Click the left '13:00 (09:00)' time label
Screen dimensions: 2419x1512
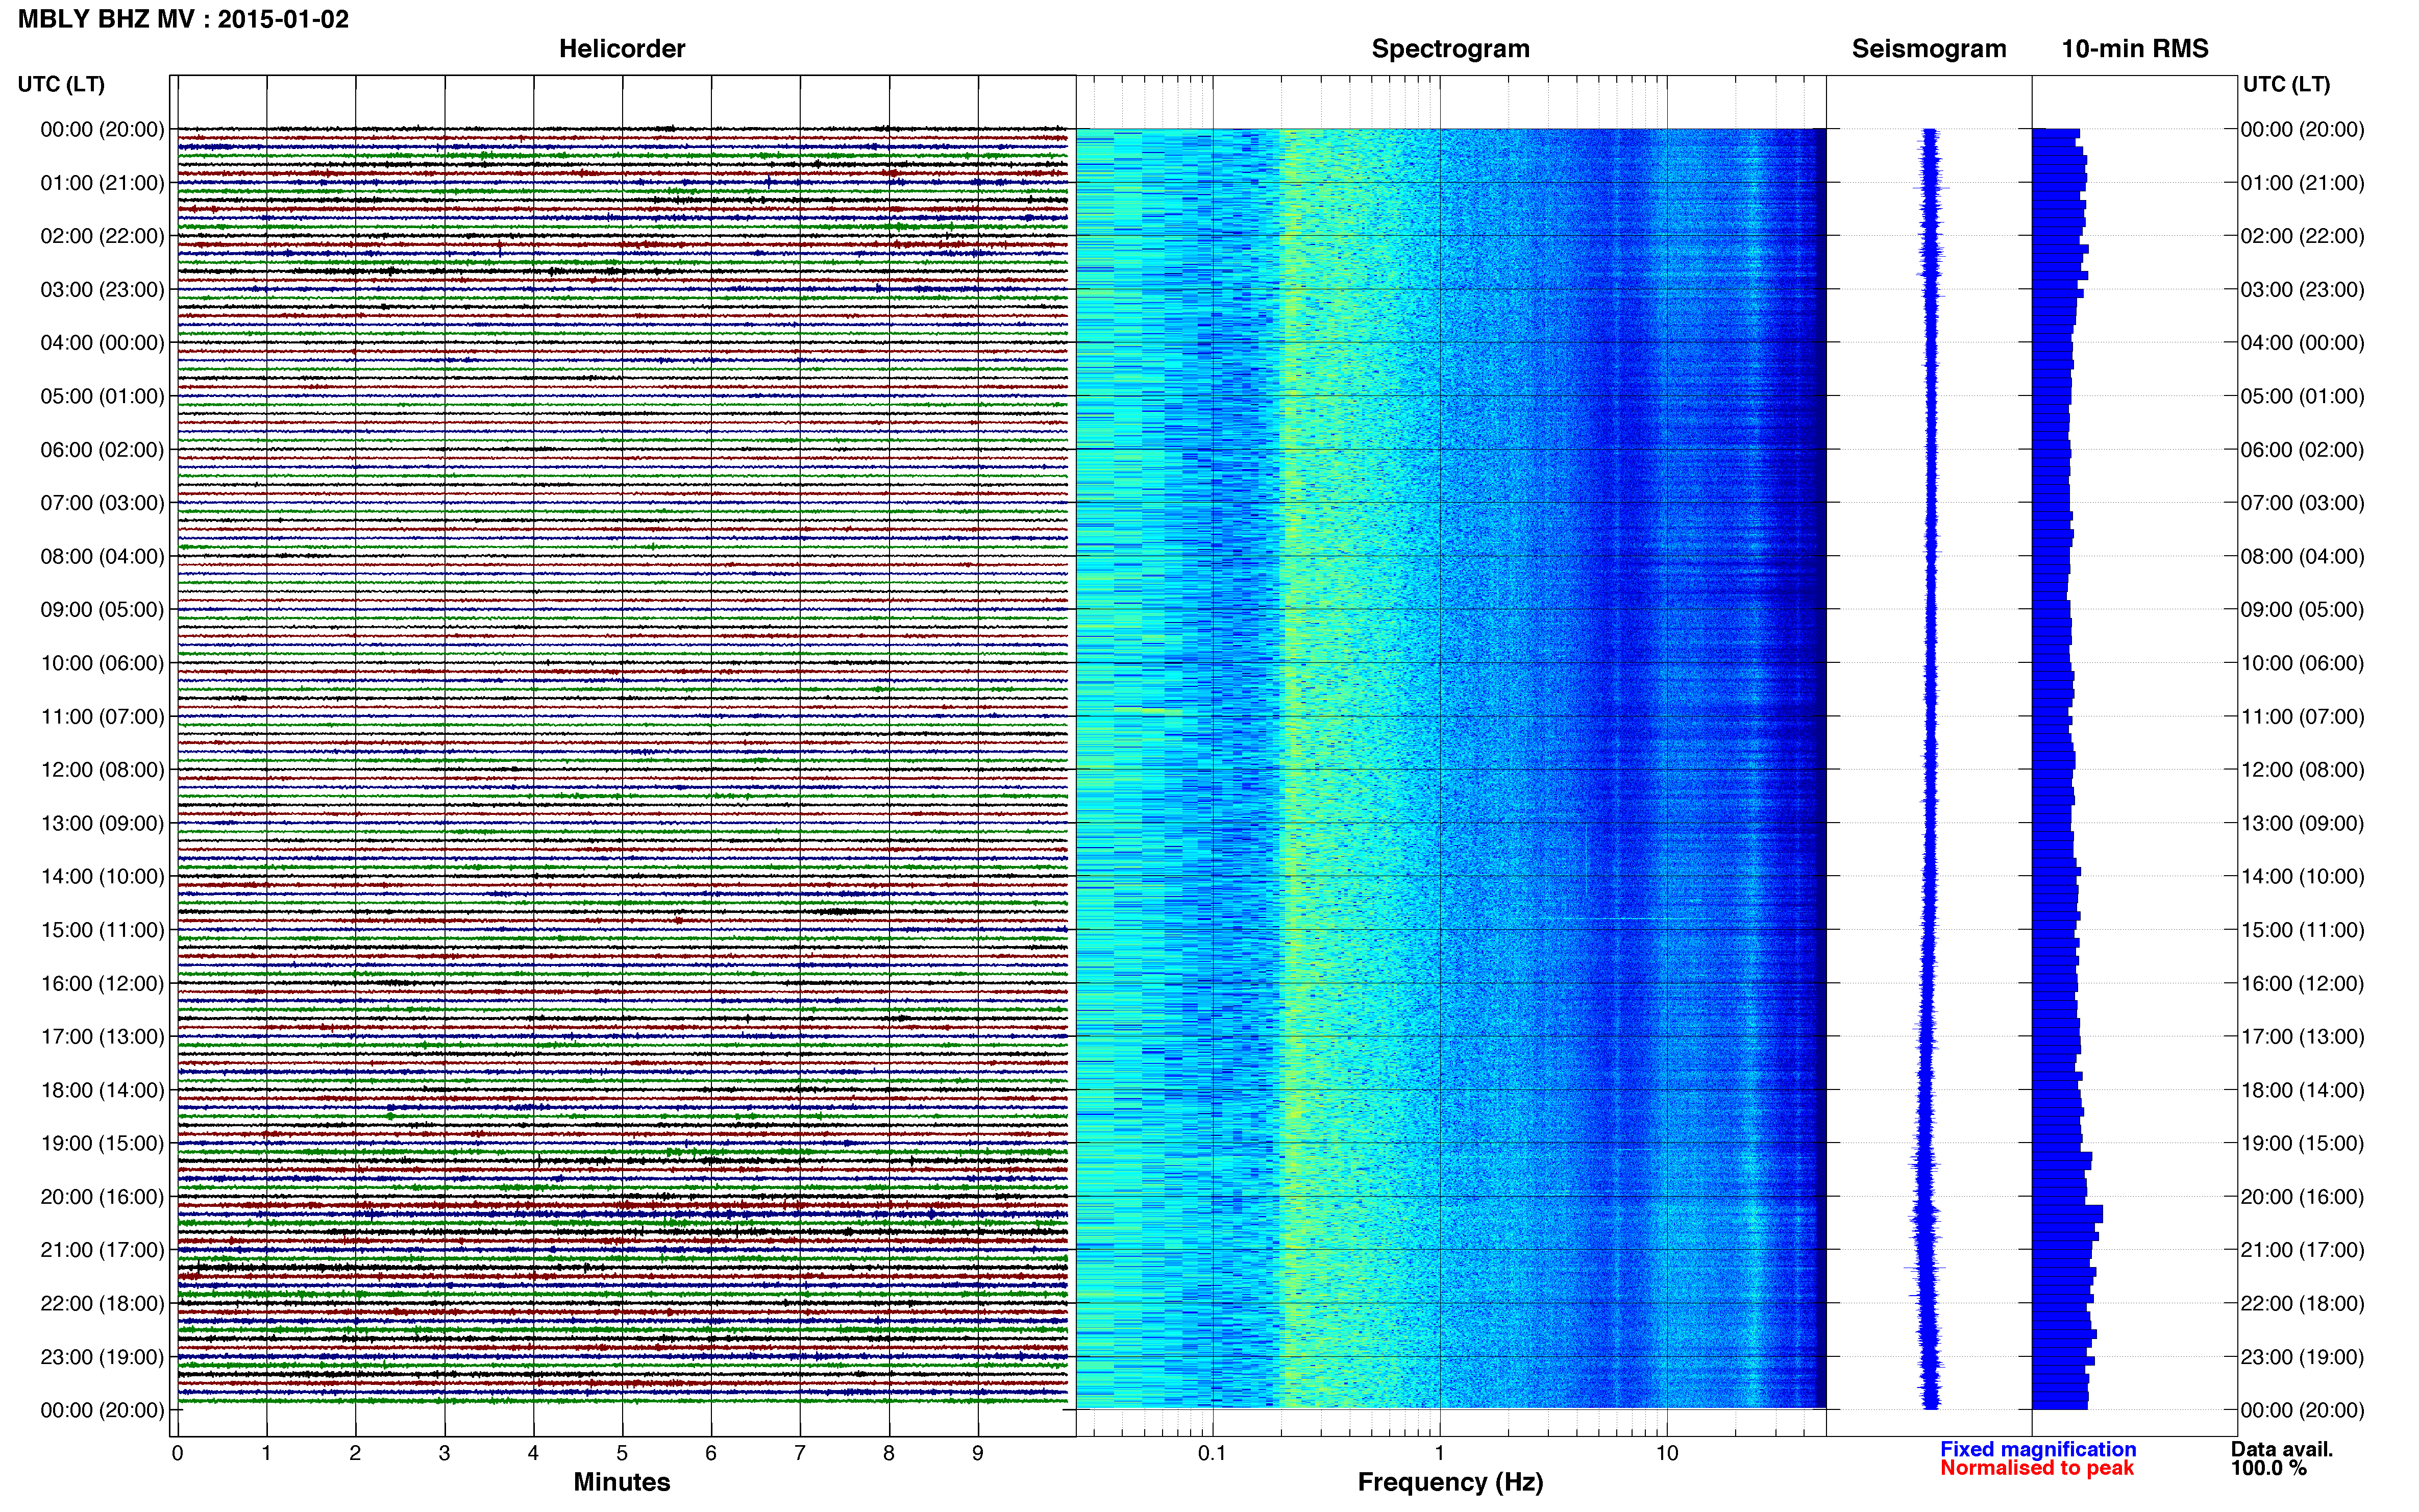point(102,823)
